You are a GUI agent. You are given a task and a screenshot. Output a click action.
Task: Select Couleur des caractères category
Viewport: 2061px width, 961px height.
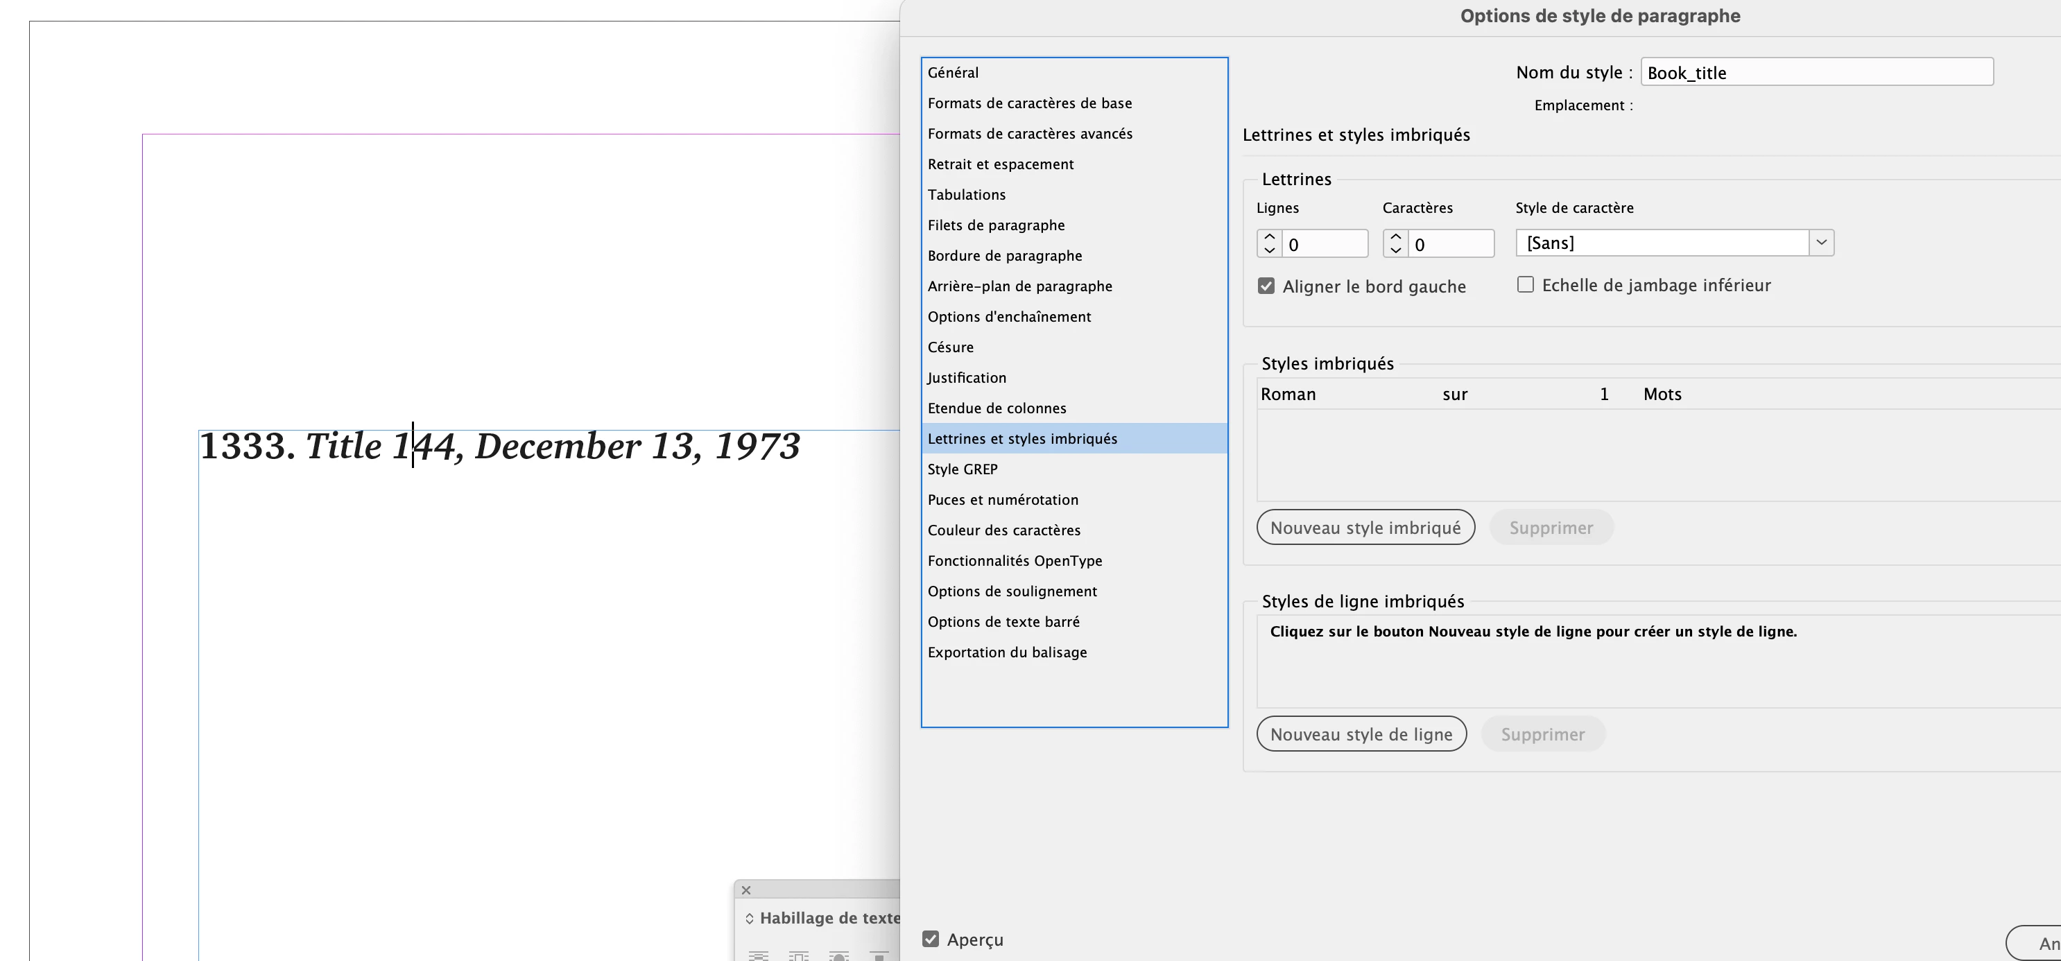[1003, 530]
